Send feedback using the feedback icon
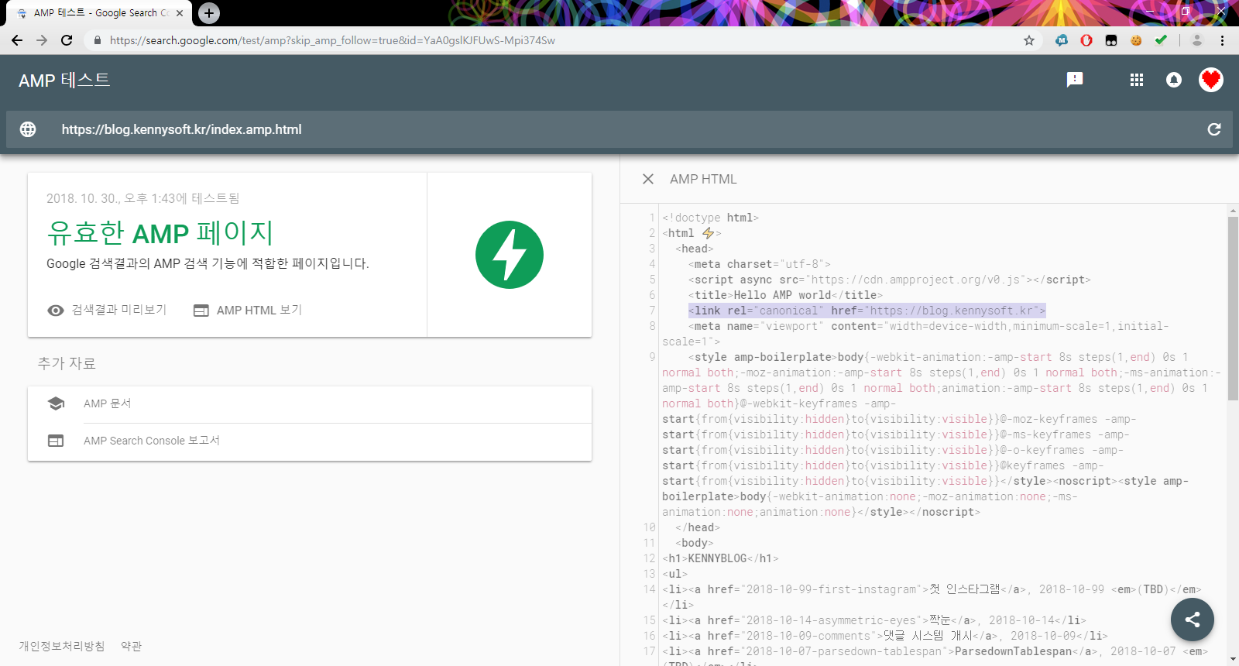This screenshot has width=1239, height=666. tap(1075, 80)
